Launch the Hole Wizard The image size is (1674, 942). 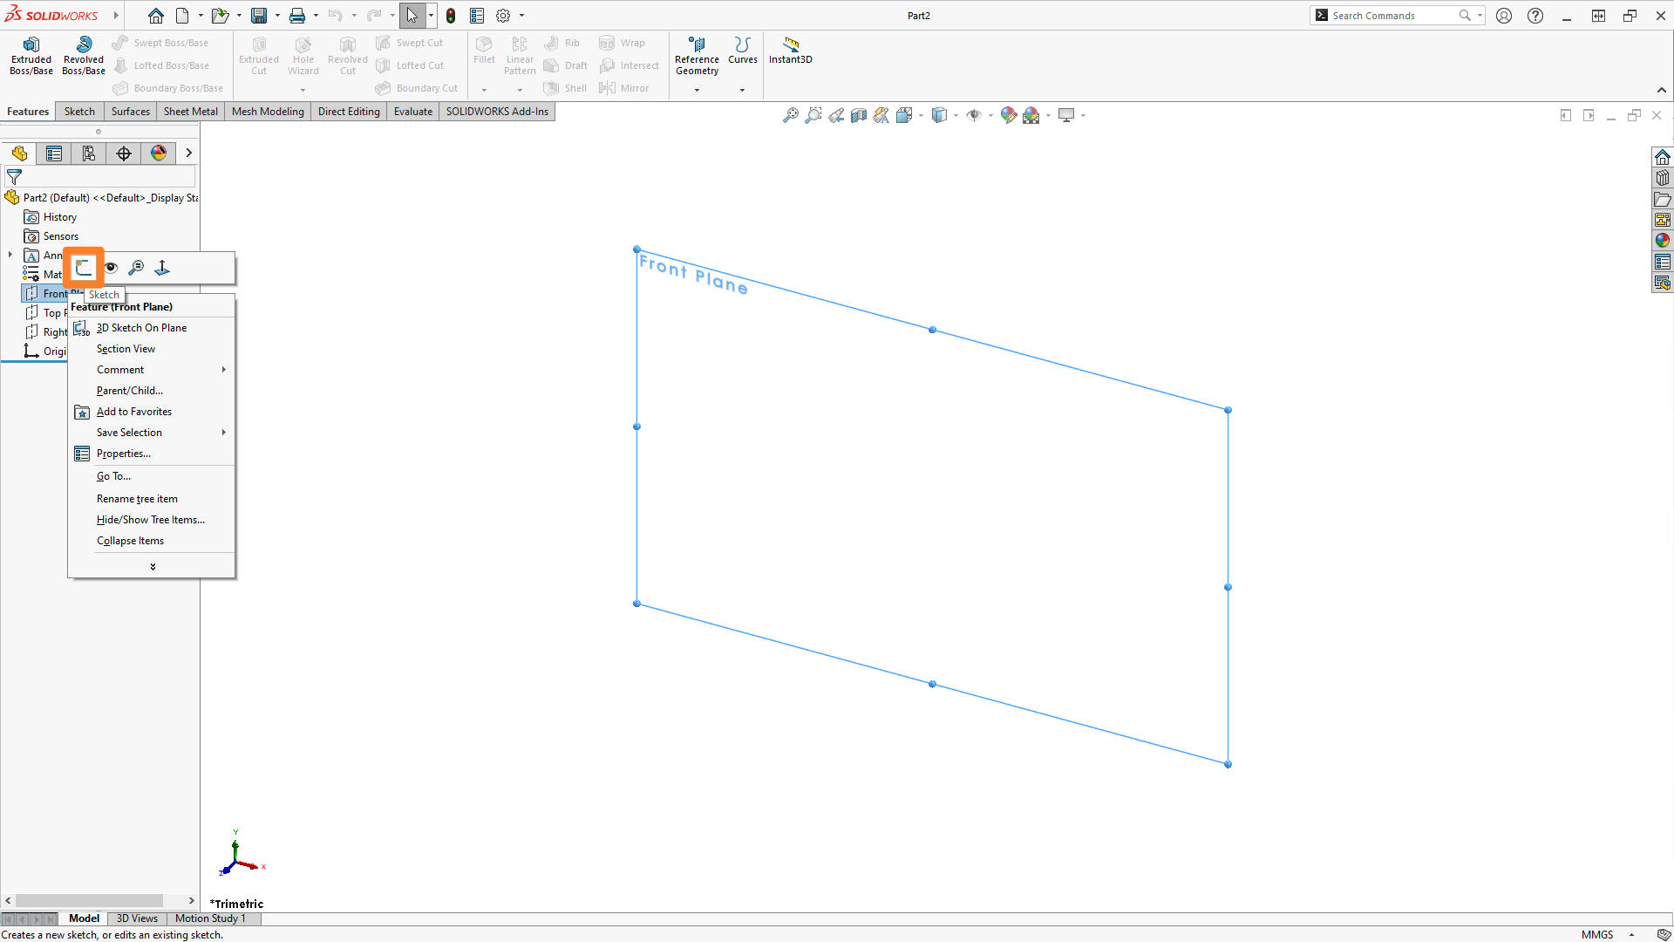pos(303,55)
